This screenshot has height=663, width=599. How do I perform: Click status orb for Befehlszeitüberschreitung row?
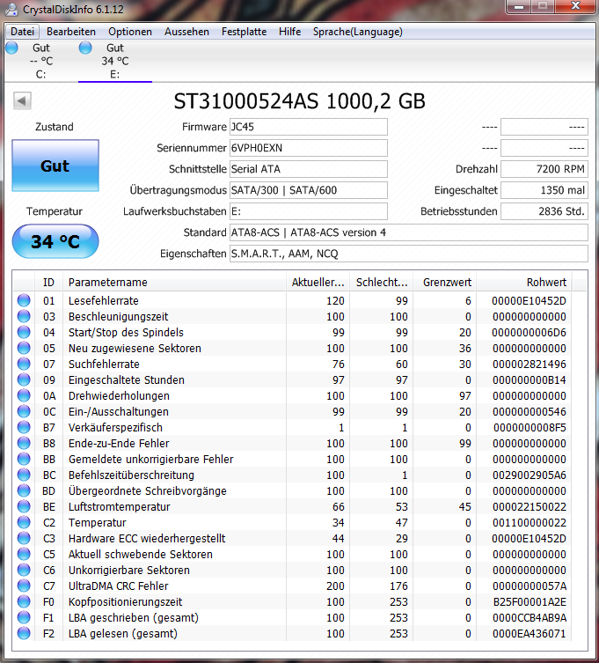[24, 475]
